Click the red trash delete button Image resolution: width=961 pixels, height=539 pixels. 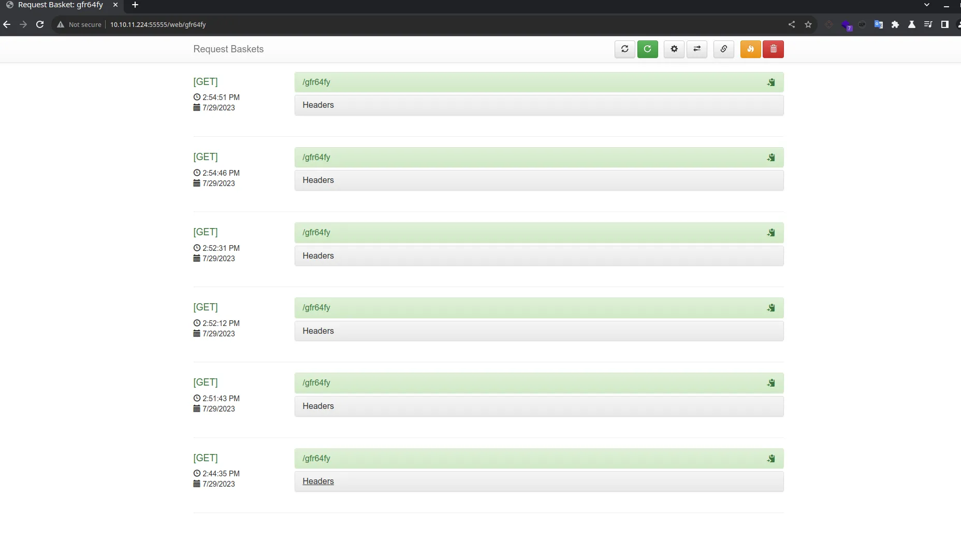[x=773, y=49]
